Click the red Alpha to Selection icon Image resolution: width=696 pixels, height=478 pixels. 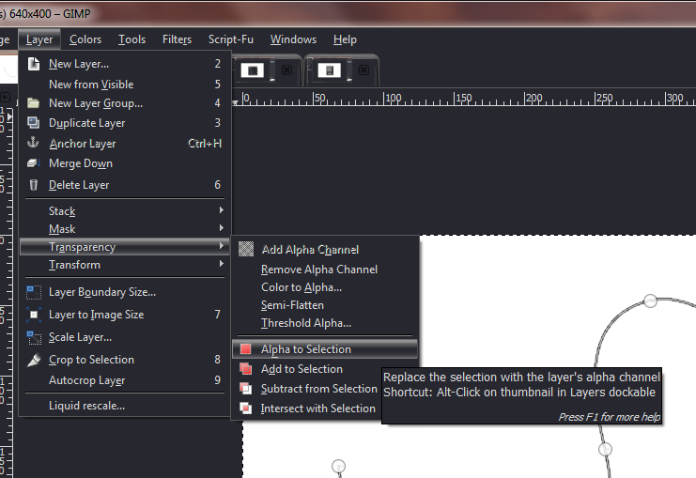[245, 349]
